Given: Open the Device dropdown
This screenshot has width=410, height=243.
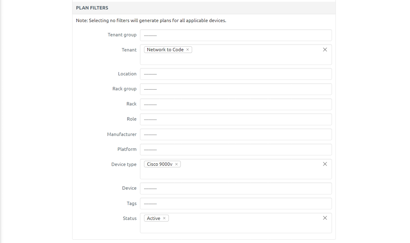Looking at the screenshot, I should [235, 188].
